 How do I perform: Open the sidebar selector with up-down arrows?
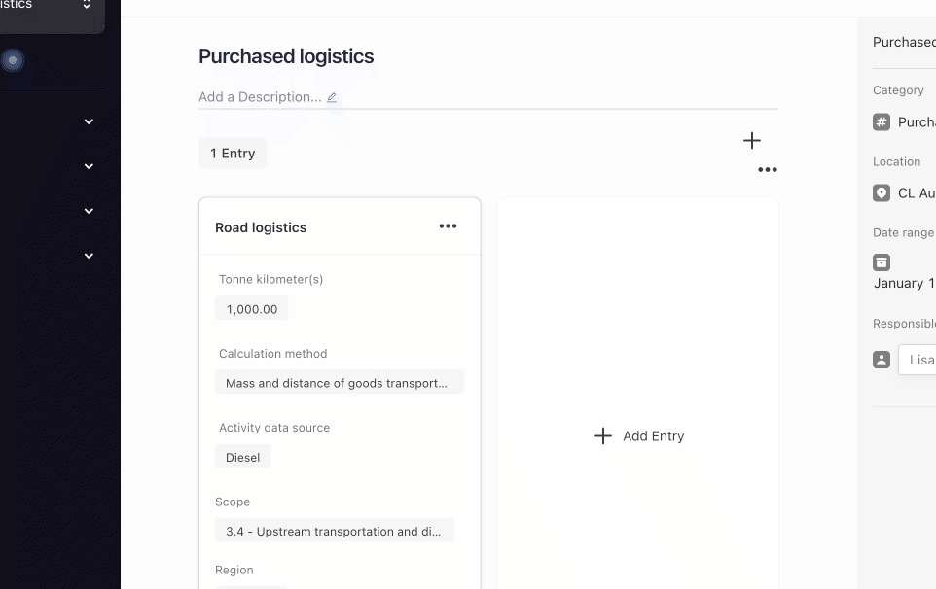point(87,5)
